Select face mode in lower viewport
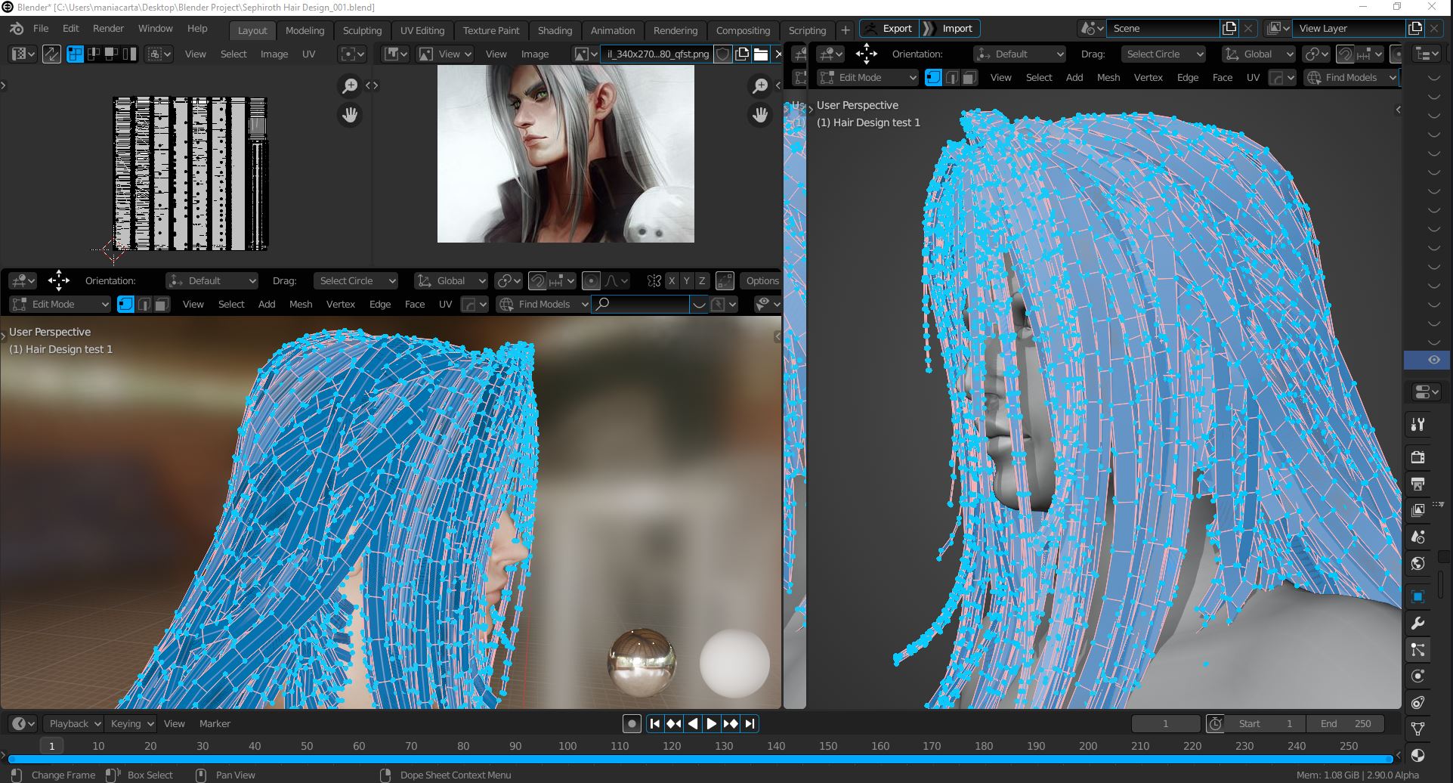 tap(162, 304)
